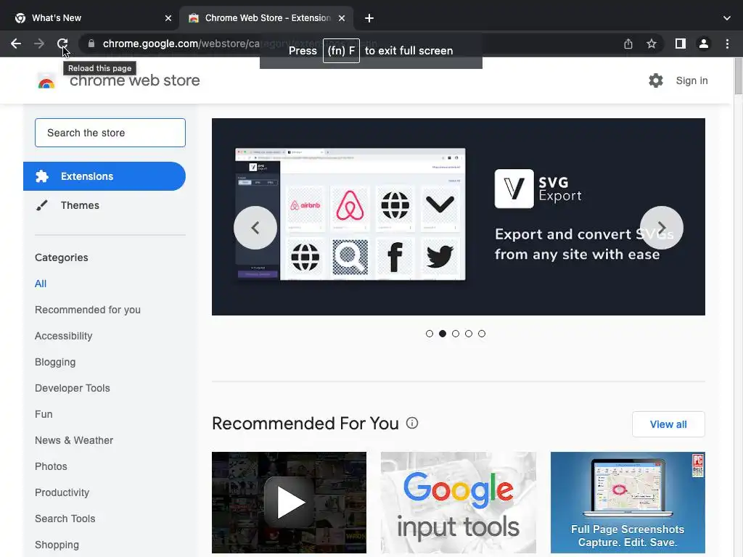Show info about Recommended For You

(x=412, y=423)
